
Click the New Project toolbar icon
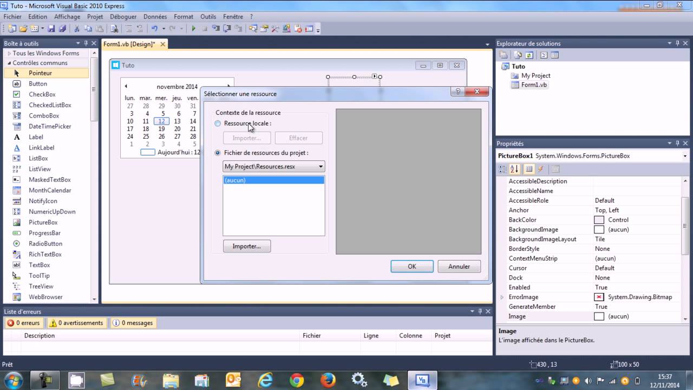(12, 29)
